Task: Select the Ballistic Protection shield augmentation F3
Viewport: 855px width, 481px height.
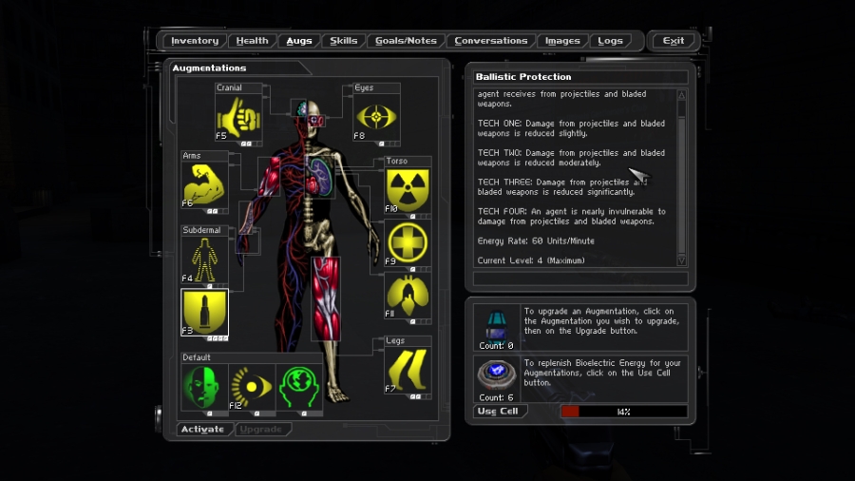Action: [x=204, y=312]
